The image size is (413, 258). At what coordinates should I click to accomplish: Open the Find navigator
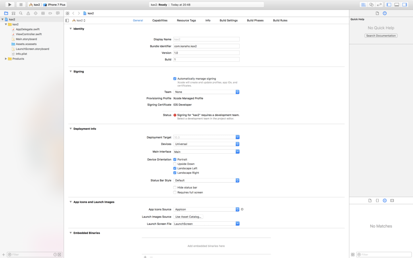point(21,13)
